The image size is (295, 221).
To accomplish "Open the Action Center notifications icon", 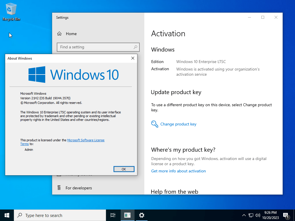I will point(286,216).
